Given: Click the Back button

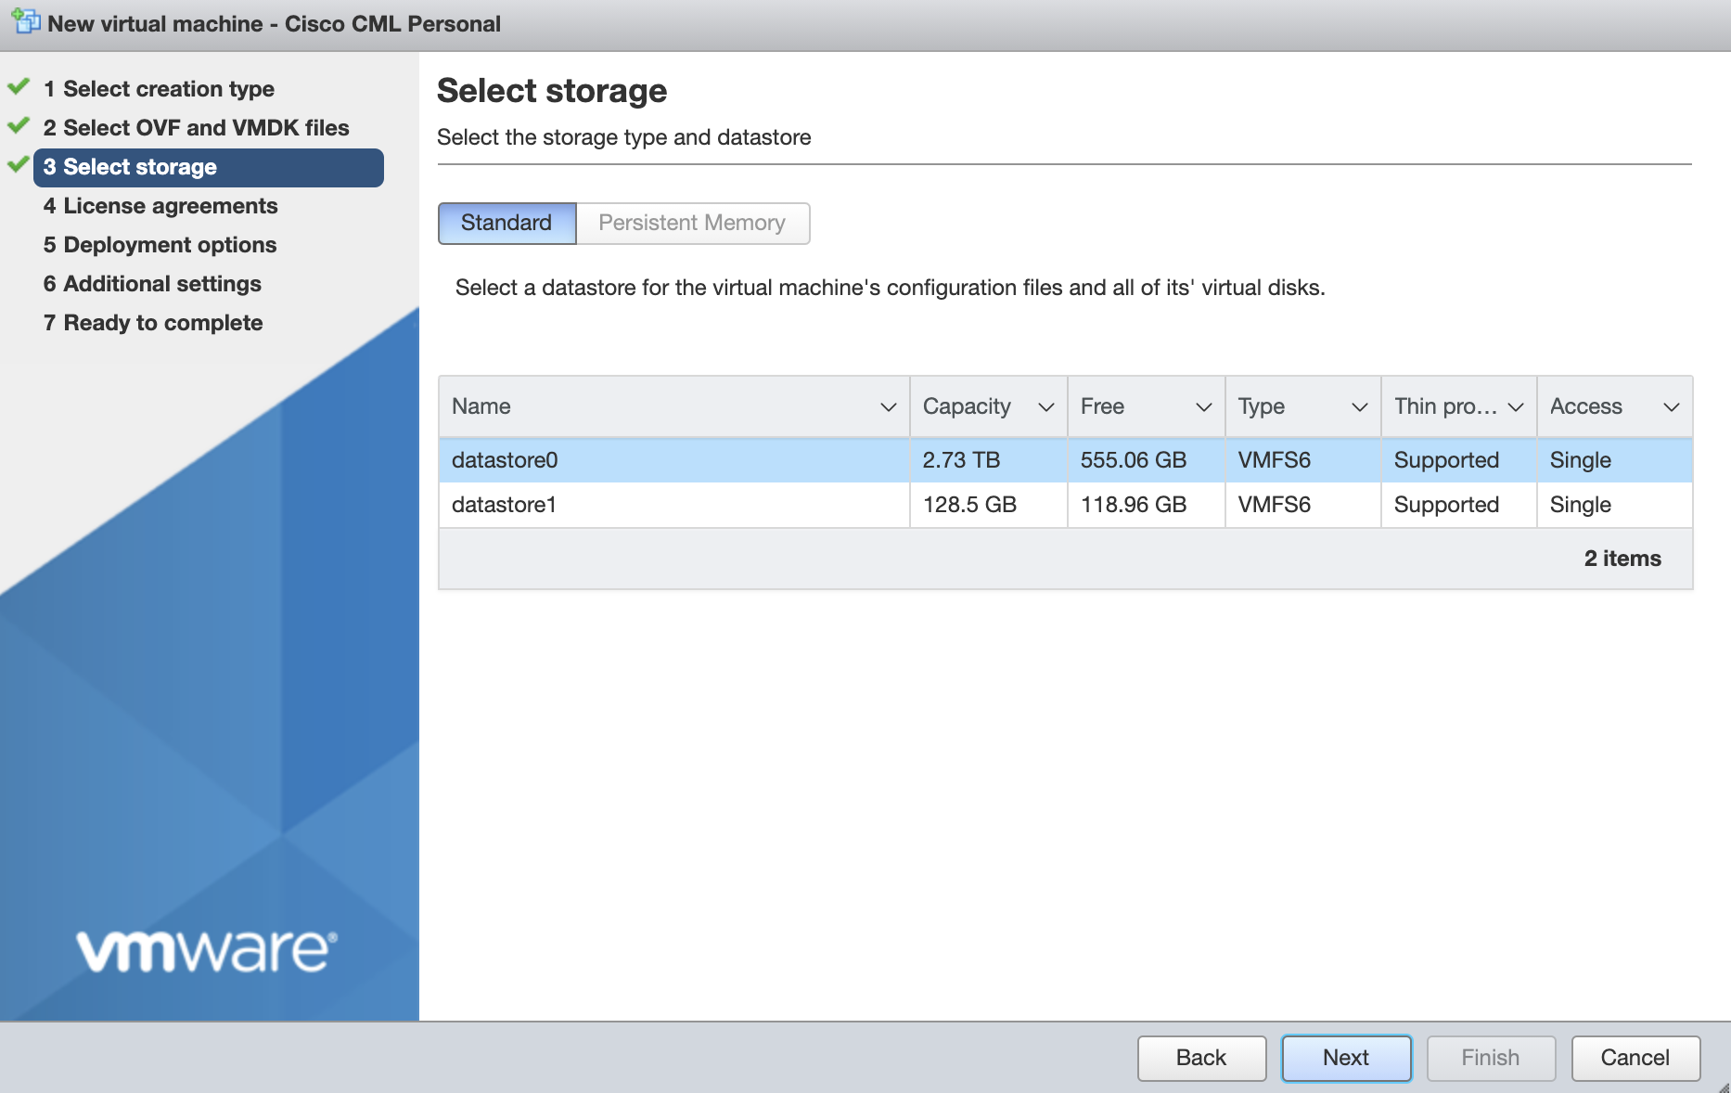Looking at the screenshot, I should pos(1201,1058).
